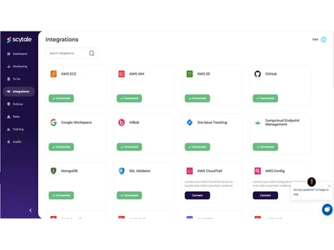Click the Google Workspace G icon
The image size is (334, 250).
53,123
